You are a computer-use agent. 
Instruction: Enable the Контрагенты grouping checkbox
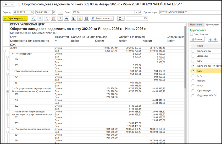pyautogui.click(x=193, y=51)
